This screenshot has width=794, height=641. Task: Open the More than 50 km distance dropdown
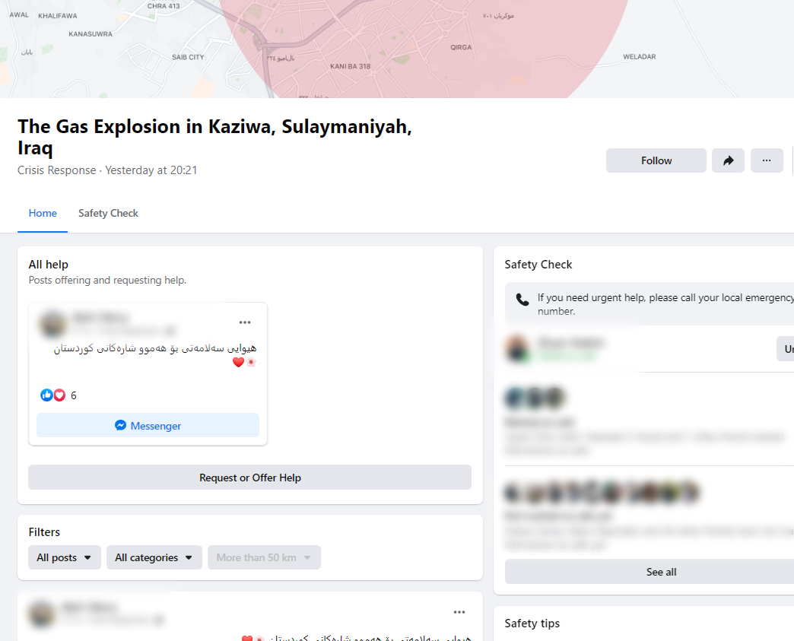(x=264, y=557)
